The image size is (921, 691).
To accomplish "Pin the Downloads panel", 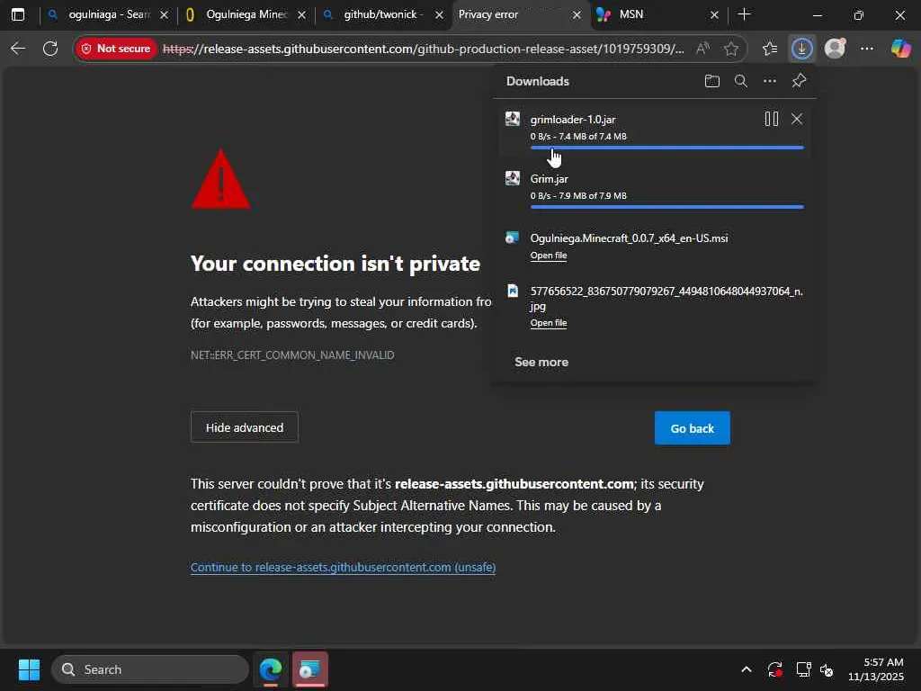I will pyautogui.click(x=799, y=81).
